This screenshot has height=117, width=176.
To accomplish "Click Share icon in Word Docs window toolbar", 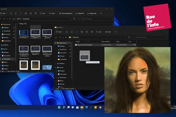I will click(x=87, y=32).
